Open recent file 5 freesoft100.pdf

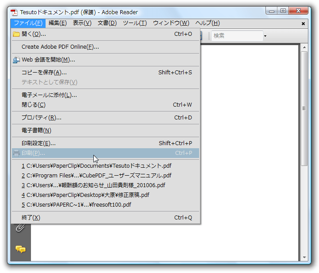[x=105, y=205]
